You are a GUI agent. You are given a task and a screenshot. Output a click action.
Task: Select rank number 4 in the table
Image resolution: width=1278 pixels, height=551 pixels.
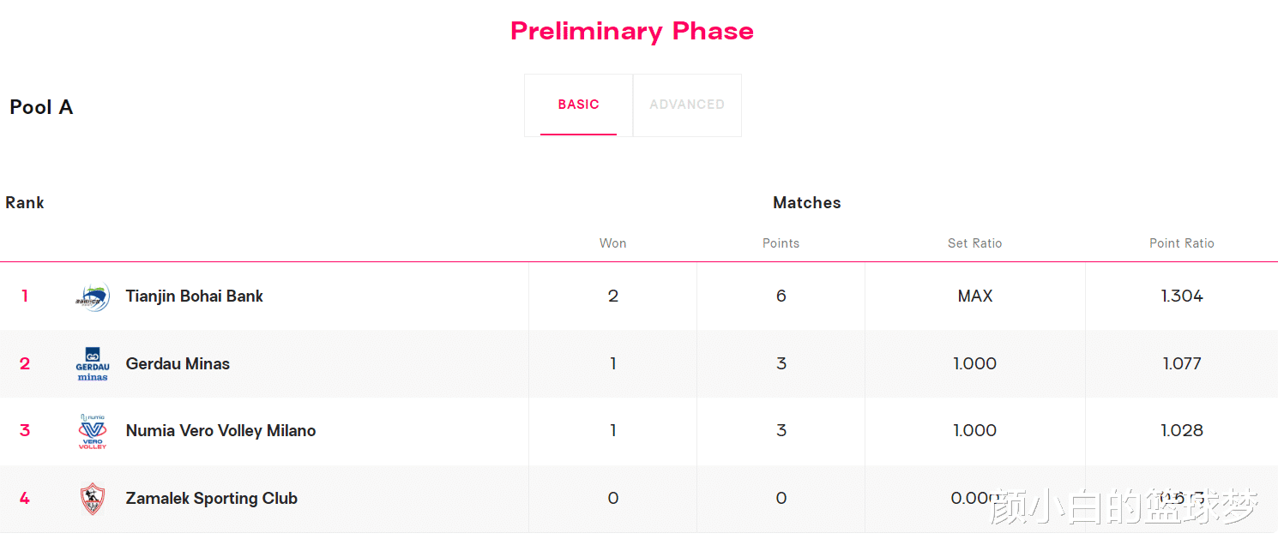click(x=25, y=499)
